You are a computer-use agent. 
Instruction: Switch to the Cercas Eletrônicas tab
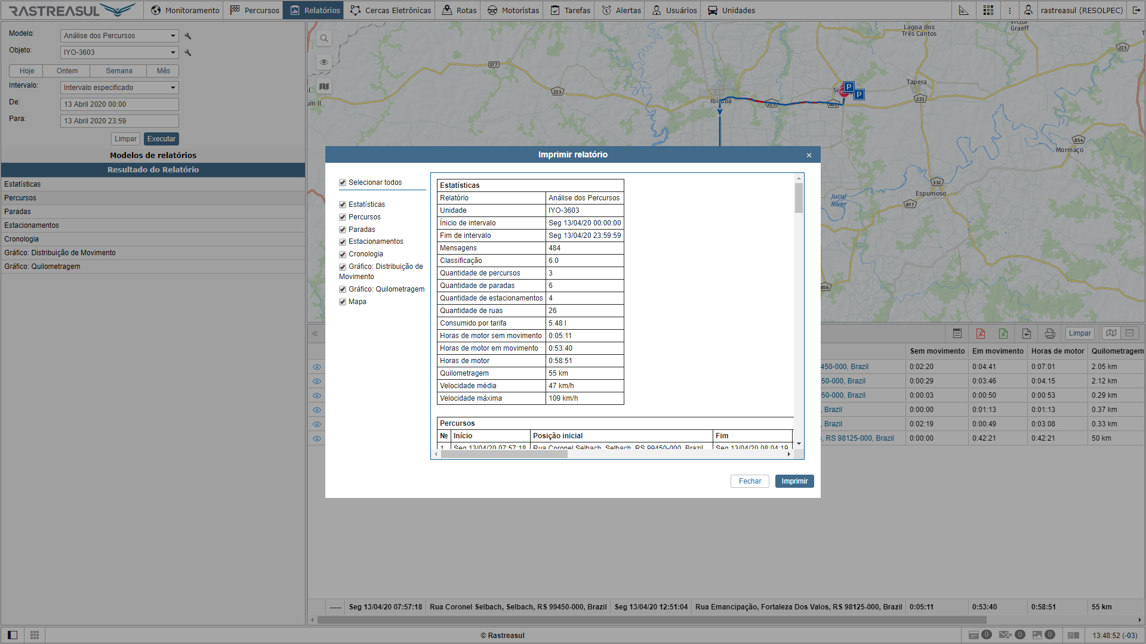[x=390, y=10]
